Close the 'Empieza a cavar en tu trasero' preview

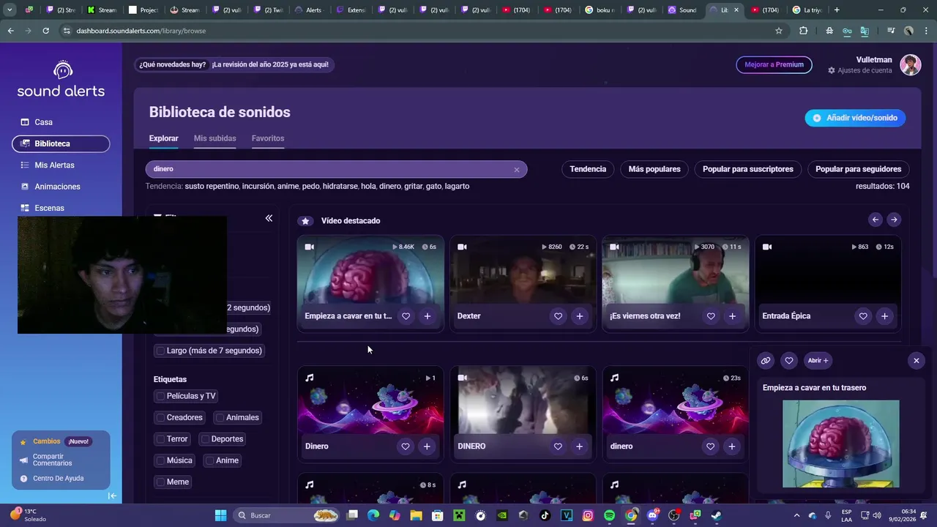pos(916,360)
